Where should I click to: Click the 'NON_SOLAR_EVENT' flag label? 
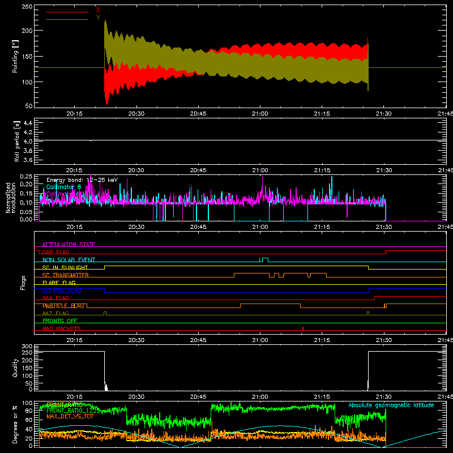[69, 260]
